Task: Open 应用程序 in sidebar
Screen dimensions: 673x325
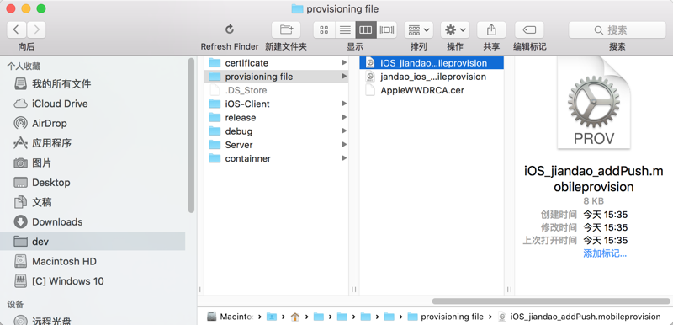Action: (x=93, y=143)
